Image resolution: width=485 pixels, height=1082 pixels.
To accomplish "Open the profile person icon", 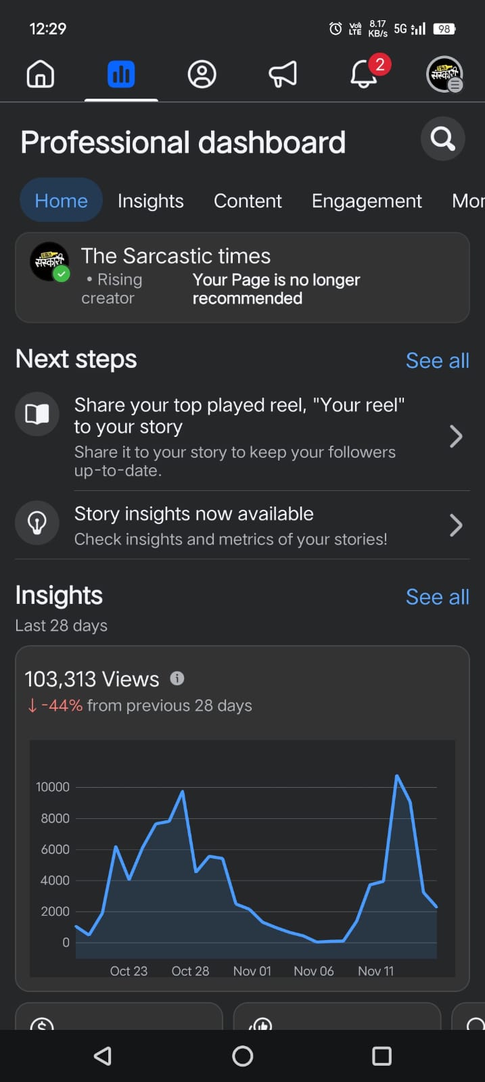I will click(x=202, y=74).
